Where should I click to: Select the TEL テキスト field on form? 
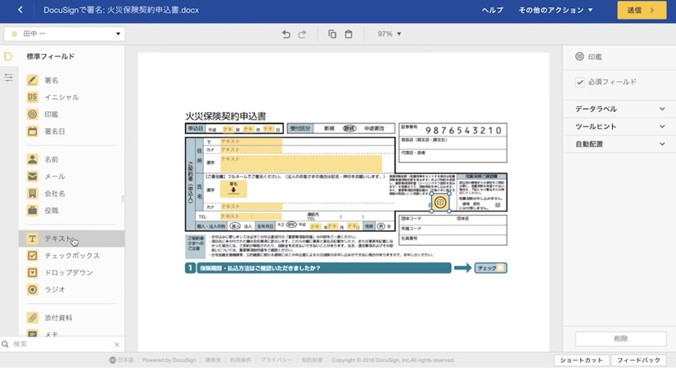pyautogui.click(x=251, y=216)
